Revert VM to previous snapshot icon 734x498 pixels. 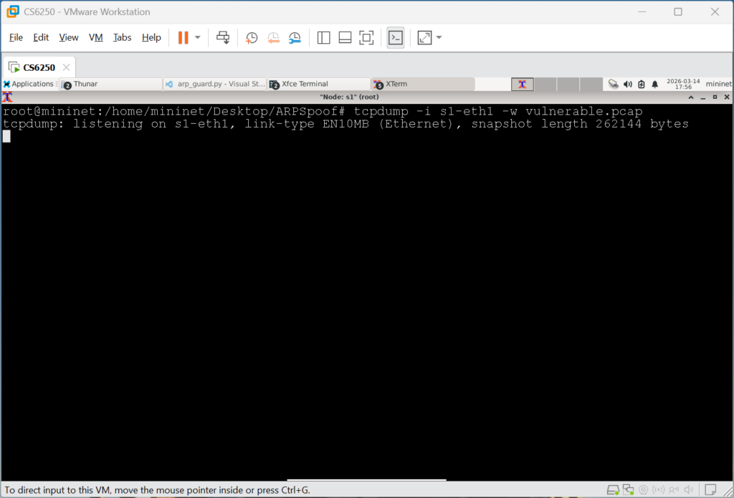(273, 38)
